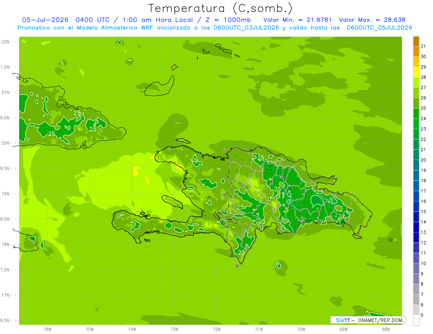
Task: Click the Valor Max. = 28.638 text
Action: 374,20
